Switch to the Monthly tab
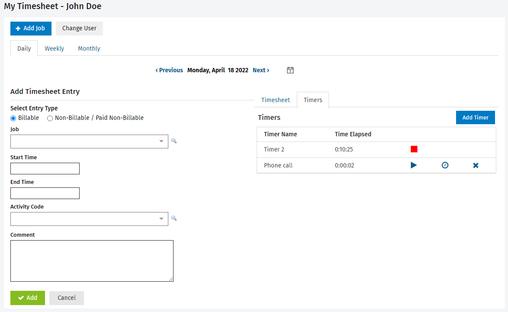508x312 pixels. pos(89,48)
